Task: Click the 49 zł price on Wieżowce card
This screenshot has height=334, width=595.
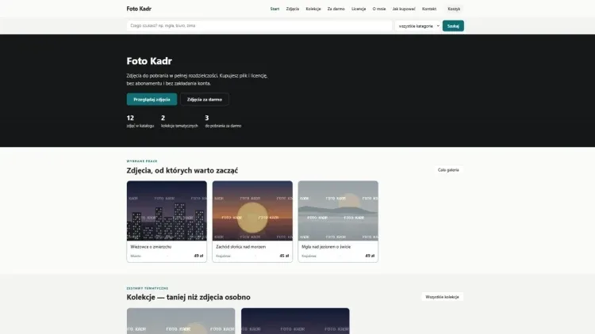Action: [x=198, y=256]
